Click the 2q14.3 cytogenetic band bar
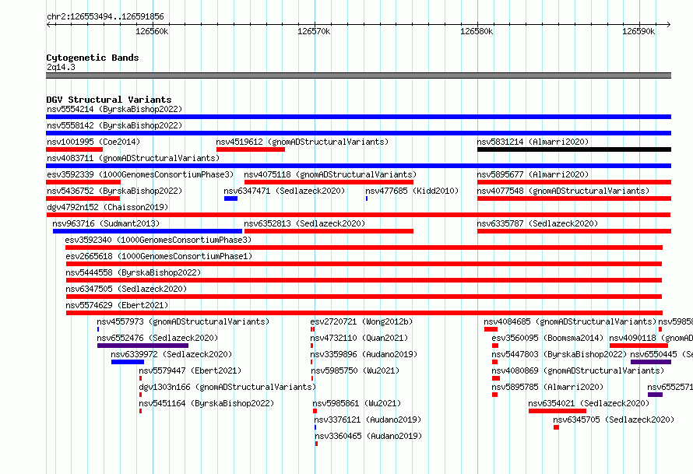Viewport: 693px width, 474px height. point(358,75)
